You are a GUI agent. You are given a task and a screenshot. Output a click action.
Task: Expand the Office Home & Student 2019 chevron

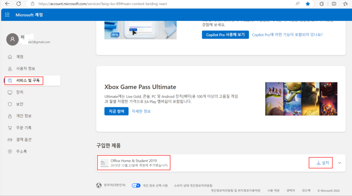coord(339,163)
